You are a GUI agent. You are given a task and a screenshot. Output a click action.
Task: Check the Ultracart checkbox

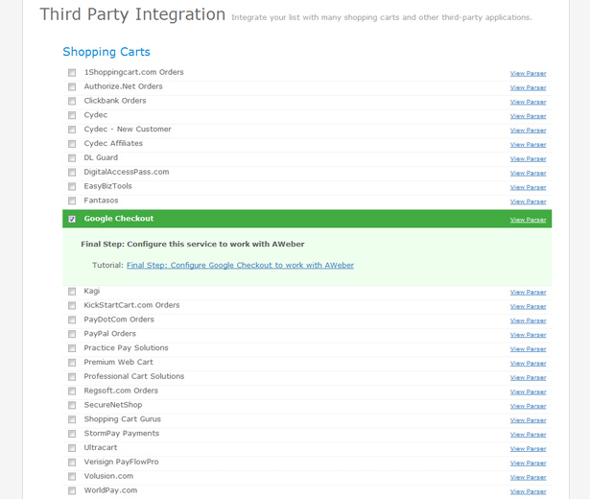tap(72, 448)
